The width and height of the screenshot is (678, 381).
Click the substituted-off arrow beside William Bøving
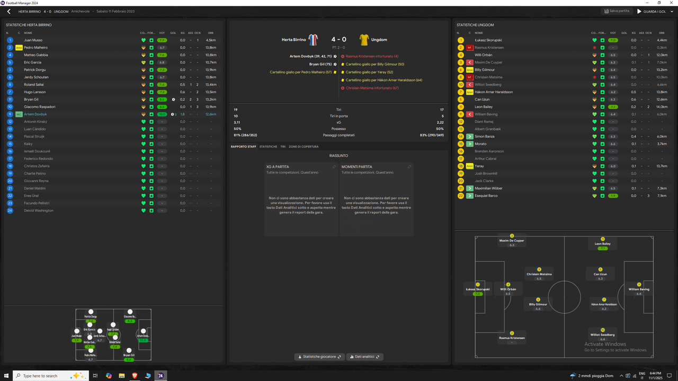pyautogui.click(x=469, y=114)
